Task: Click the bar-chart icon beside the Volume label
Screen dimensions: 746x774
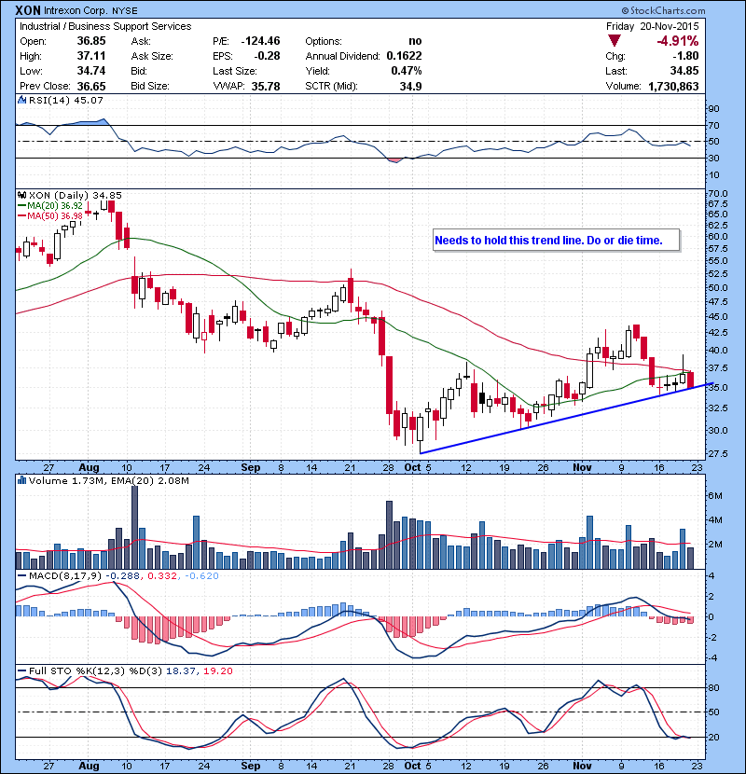Action: pyautogui.click(x=21, y=480)
